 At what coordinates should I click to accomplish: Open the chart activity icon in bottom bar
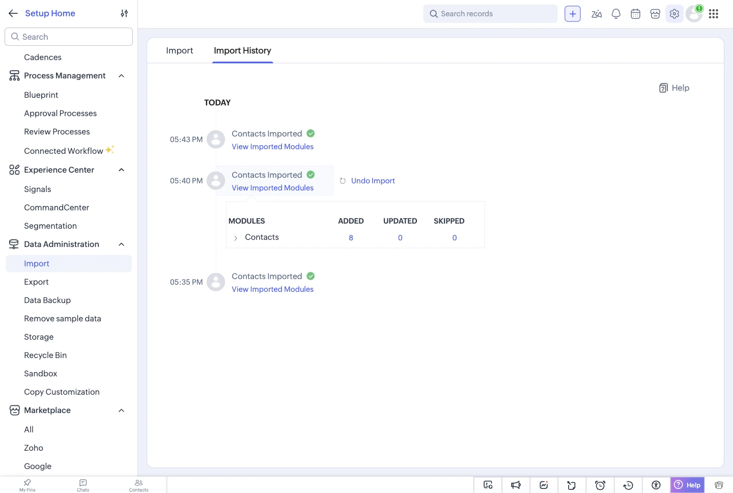pyautogui.click(x=544, y=485)
